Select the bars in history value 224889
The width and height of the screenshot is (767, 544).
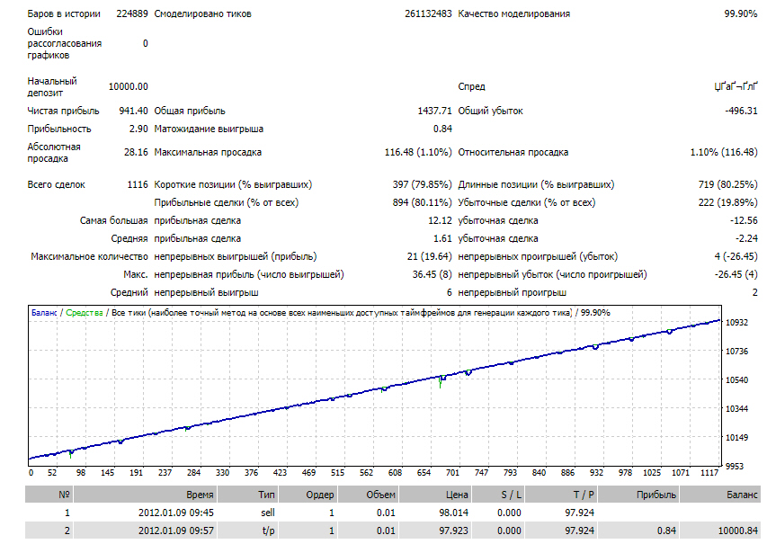click(131, 13)
